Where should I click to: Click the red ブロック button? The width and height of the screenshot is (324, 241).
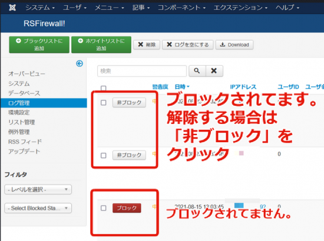[127, 208]
